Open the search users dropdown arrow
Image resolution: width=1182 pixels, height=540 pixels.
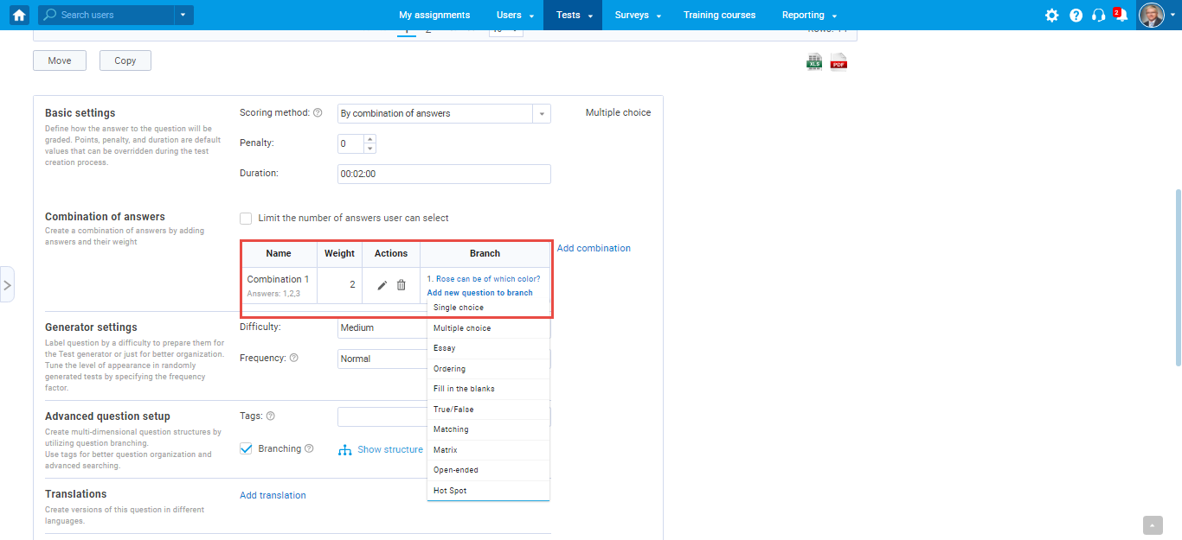182,15
